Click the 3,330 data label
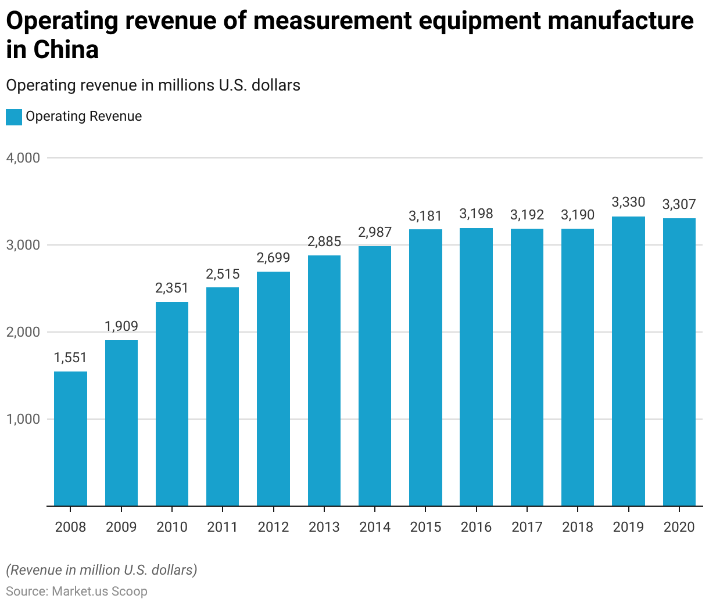Screen dimensions: 709x606 tap(628, 203)
